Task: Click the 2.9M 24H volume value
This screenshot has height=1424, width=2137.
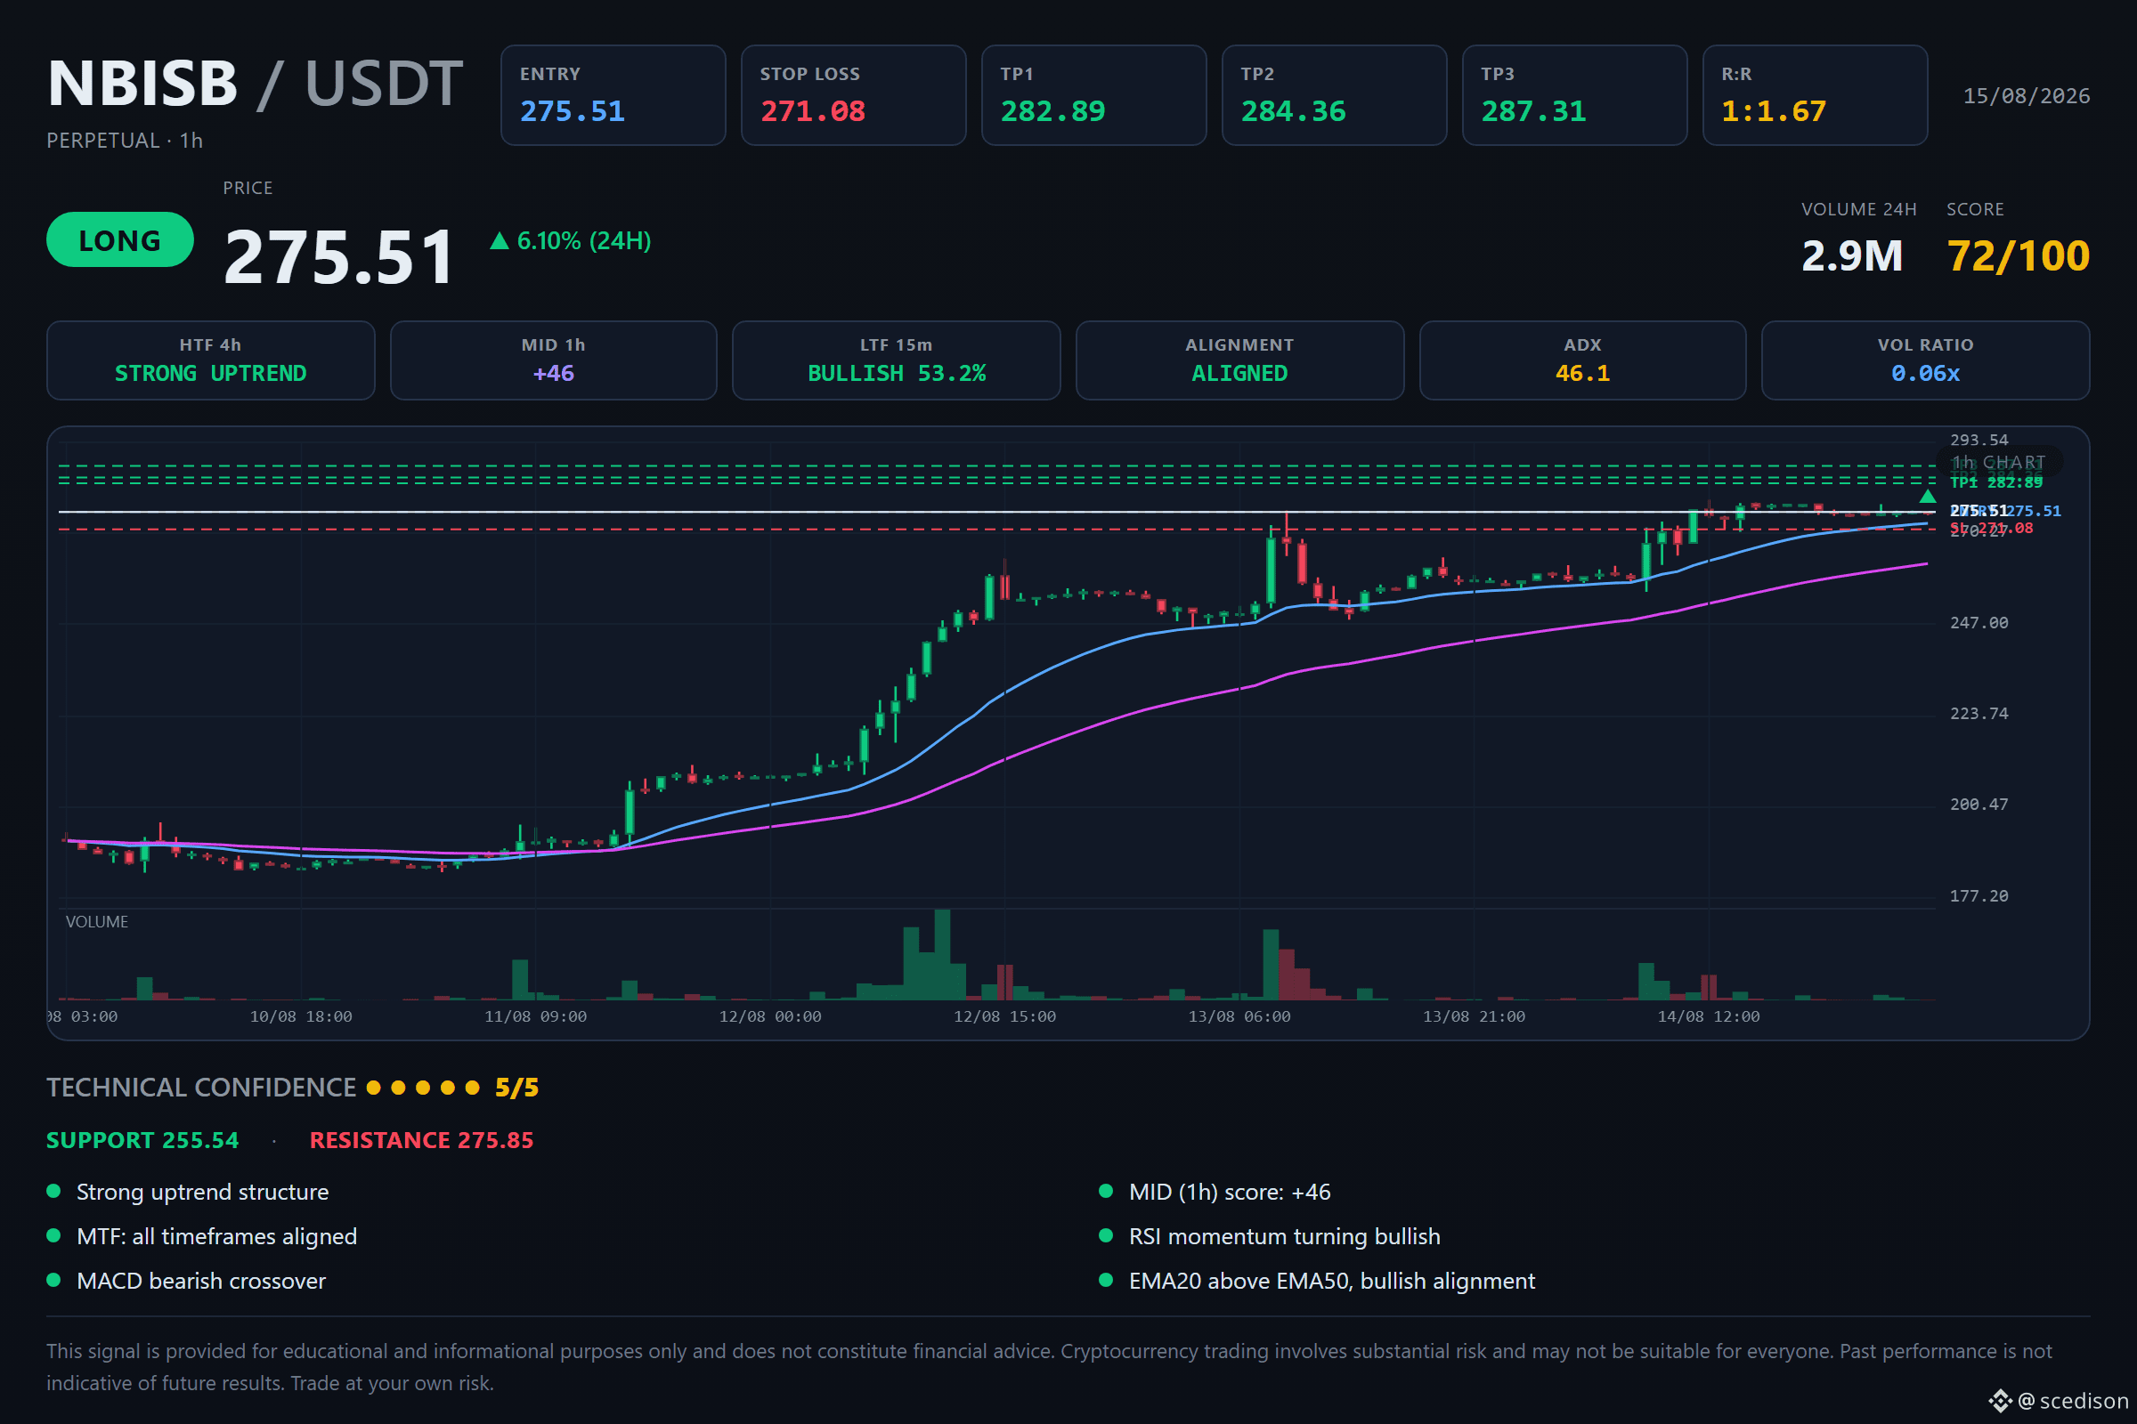Action: (x=1852, y=256)
